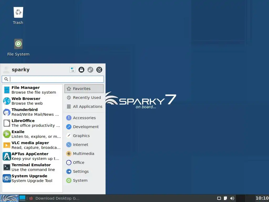Browse the Settings category

point(84,171)
